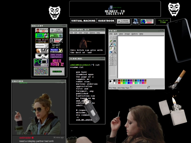The image size is (191, 143).
Task: Click the Marijuana Mind Explorer gallery banner
Action: click(56, 35)
